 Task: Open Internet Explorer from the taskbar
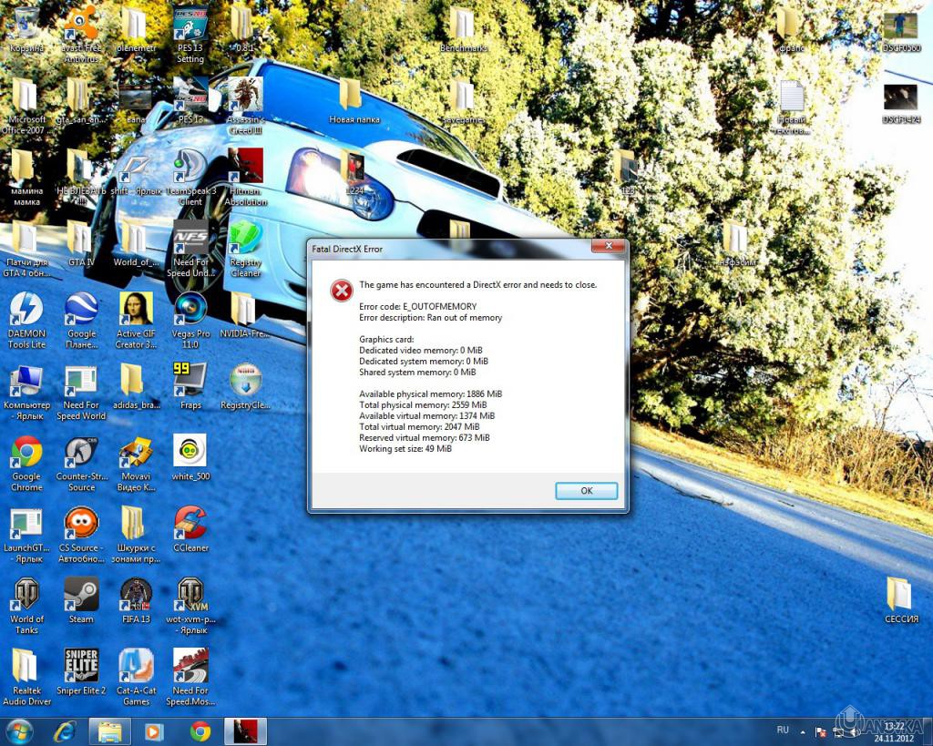[x=65, y=731]
